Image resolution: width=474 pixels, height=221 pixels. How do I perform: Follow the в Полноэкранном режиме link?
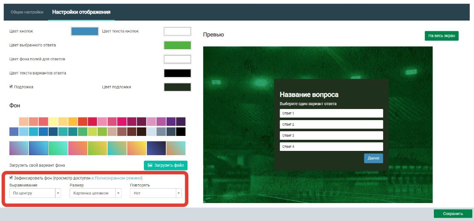pos(117,178)
